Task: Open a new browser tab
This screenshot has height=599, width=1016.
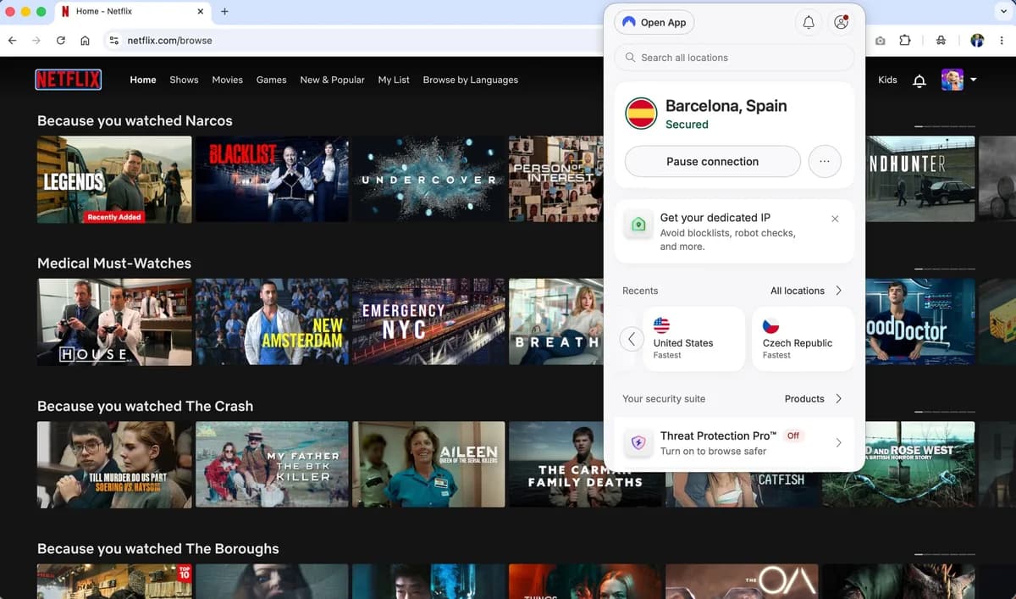Action: (224, 12)
